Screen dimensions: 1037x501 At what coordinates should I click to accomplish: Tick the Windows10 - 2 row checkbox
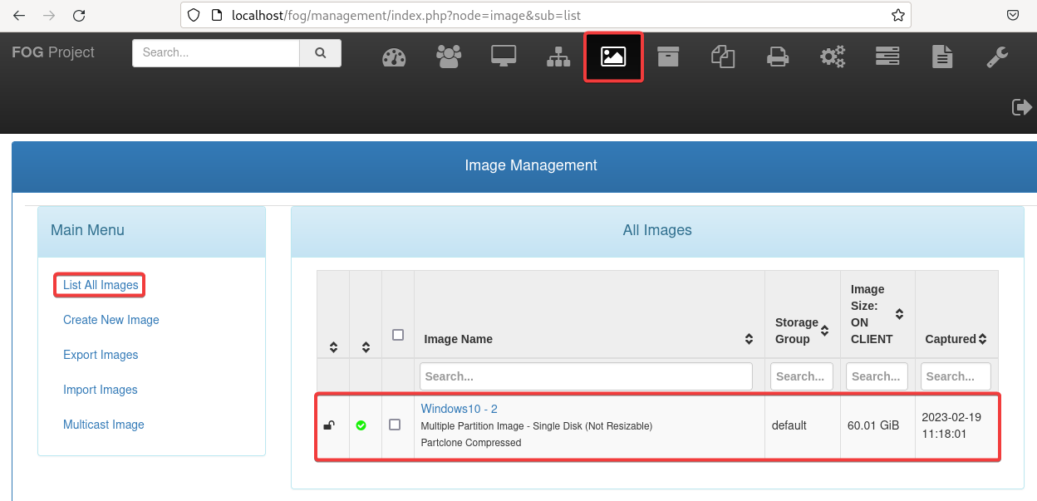pos(395,425)
